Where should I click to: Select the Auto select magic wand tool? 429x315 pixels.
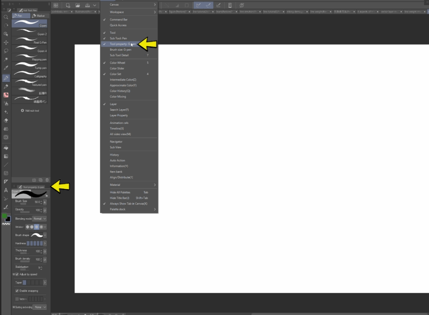6,59
